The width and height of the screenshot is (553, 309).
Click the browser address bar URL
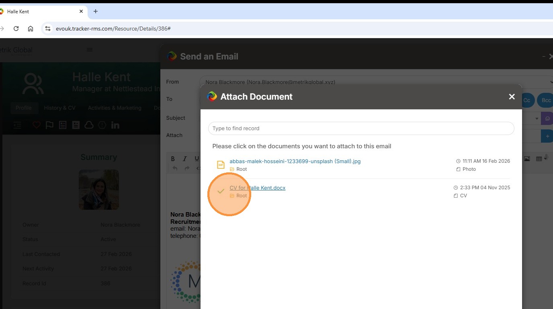tap(113, 29)
